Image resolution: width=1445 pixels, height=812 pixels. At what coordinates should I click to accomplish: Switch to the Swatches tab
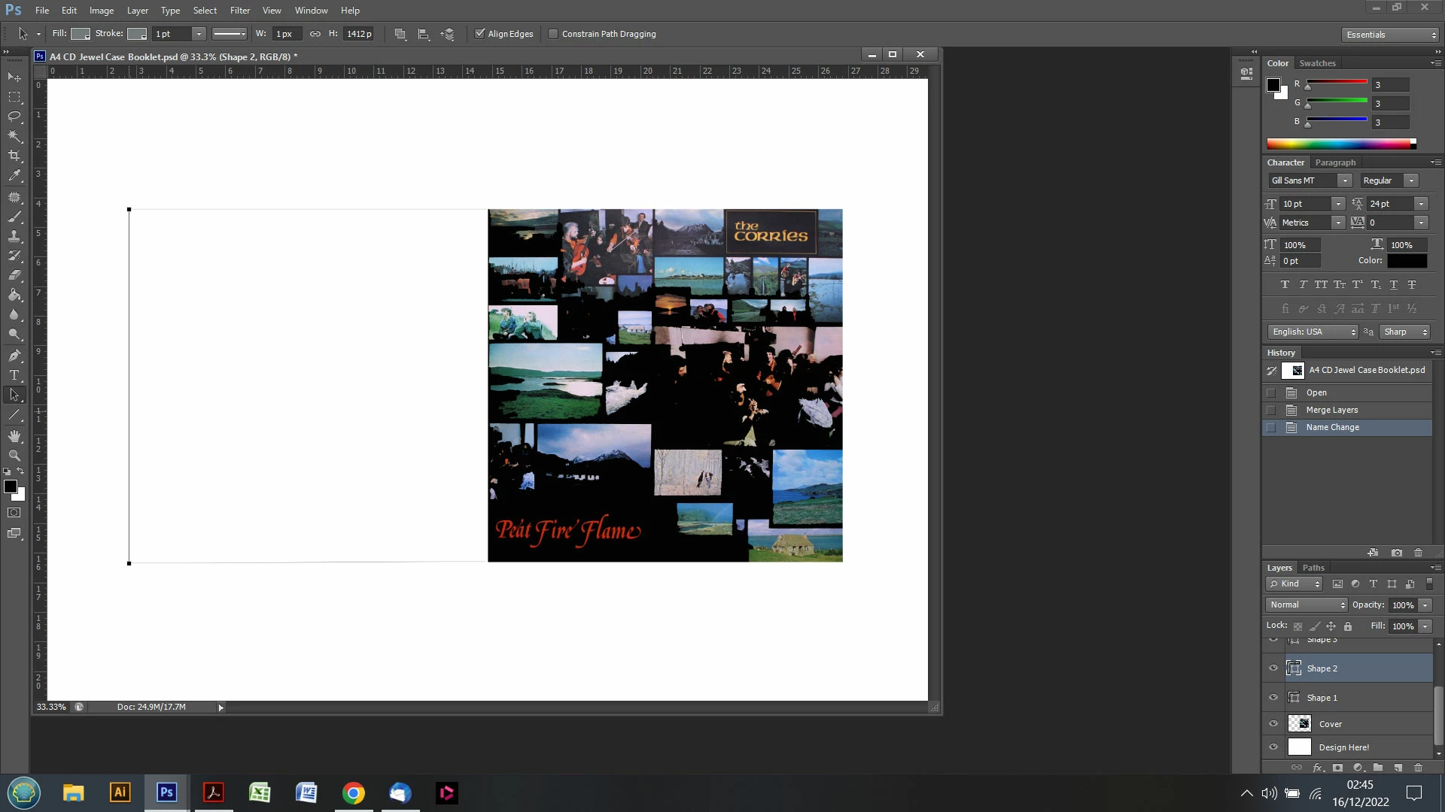tap(1317, 63)
